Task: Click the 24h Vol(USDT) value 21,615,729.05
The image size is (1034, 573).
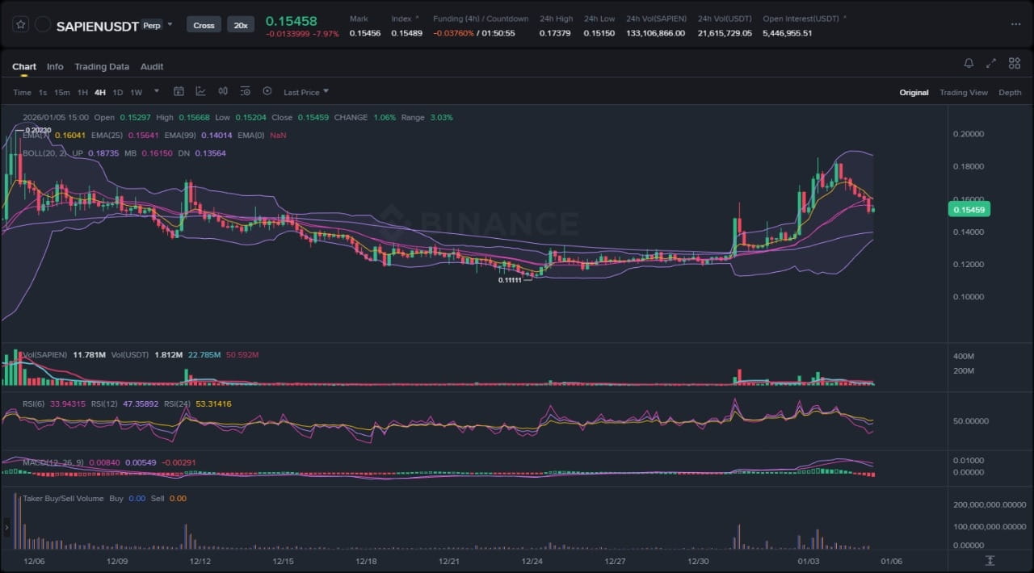Action: click(725, 33)
